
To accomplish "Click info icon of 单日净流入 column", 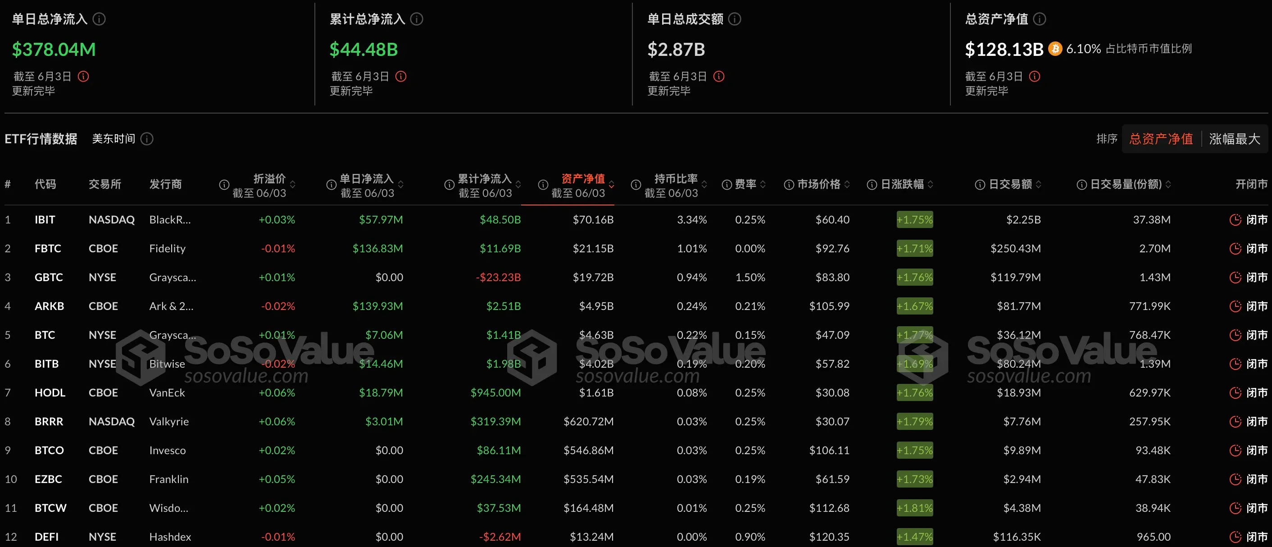I will pos(332,185).
